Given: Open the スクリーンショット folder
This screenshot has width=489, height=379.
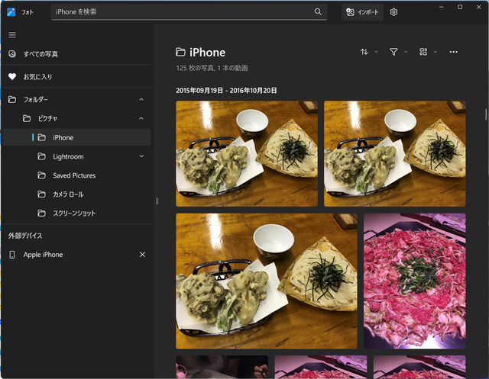Looking at the screenshot, I should point(74,214).
